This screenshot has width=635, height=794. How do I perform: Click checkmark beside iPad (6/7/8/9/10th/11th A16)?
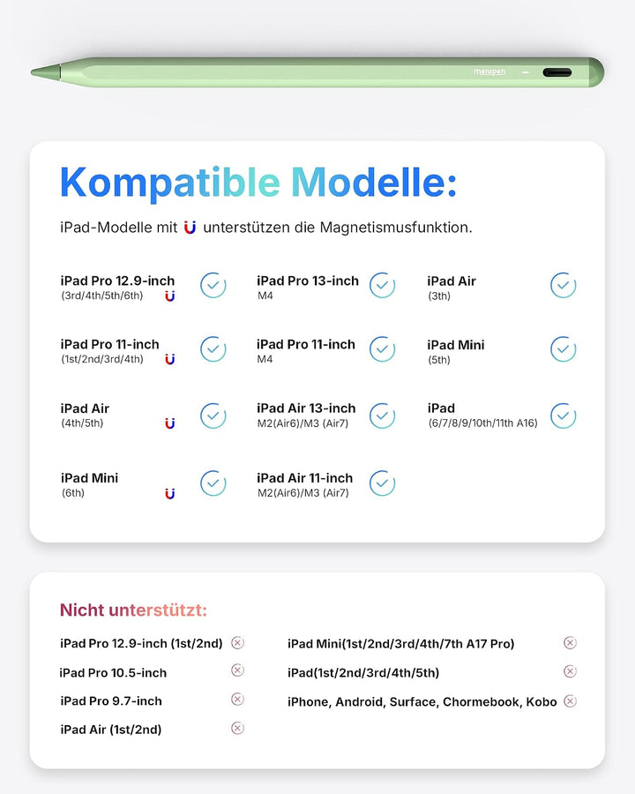[x=563, y=416]
